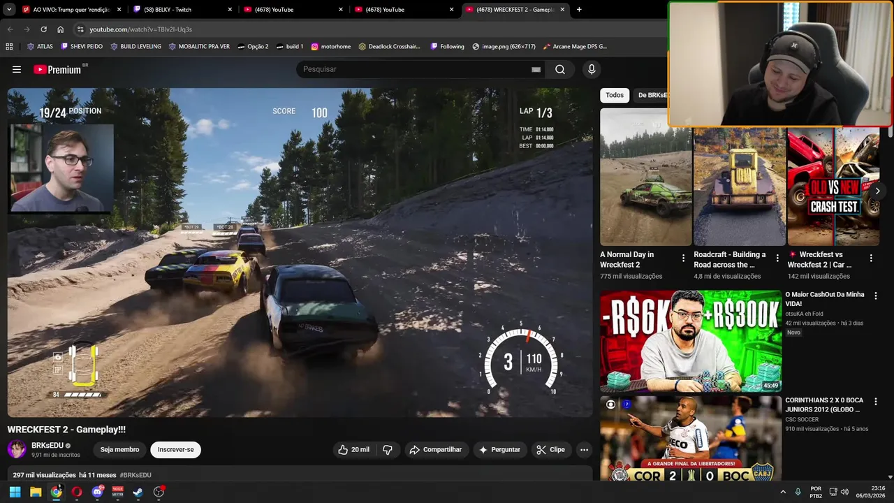Dislike the WRECKFEST 2 video
Image resolution: width=894 pixels, height=503 pixels.
coord(388,449)
